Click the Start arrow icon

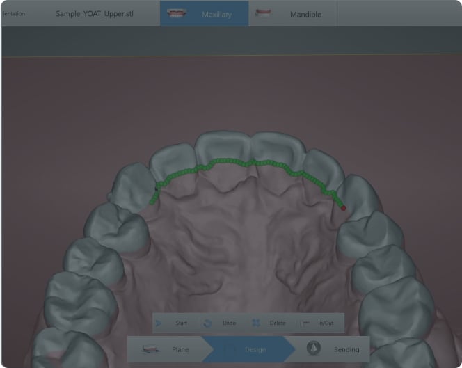pos(159,323)
